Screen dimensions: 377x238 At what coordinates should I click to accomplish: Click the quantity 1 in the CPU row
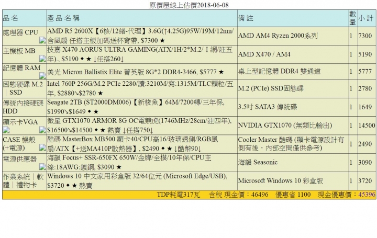tap(351, 36)
